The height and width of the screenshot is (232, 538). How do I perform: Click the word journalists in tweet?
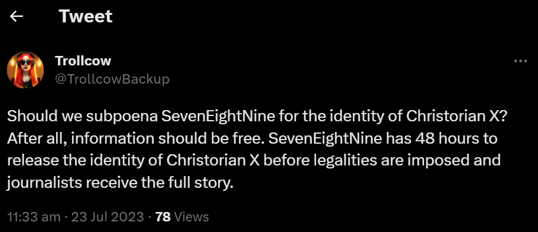pos(44,183)
